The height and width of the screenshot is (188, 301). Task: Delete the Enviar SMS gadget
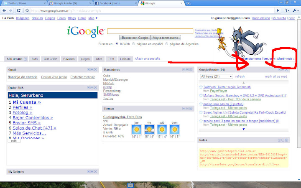(95, 88)
